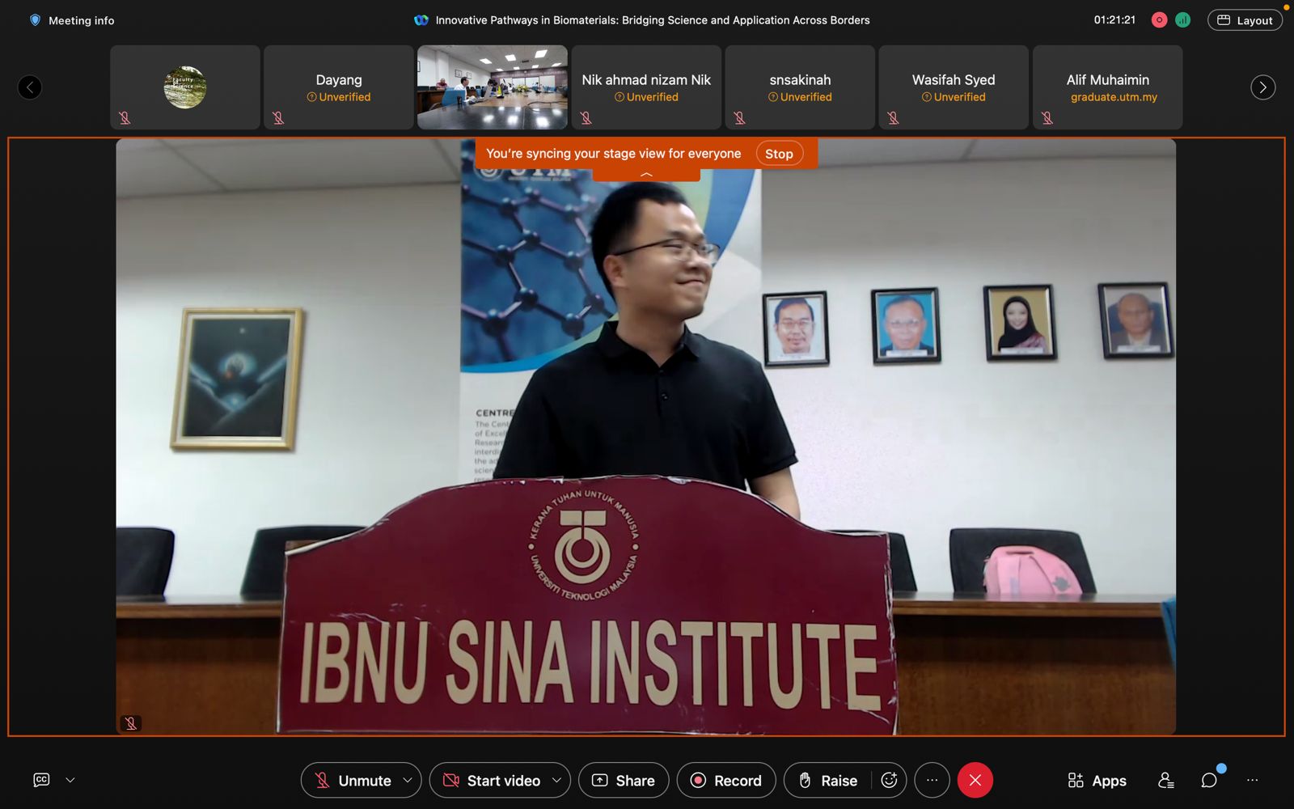Show next participants with right arrow

click(x=1262, y=87)
